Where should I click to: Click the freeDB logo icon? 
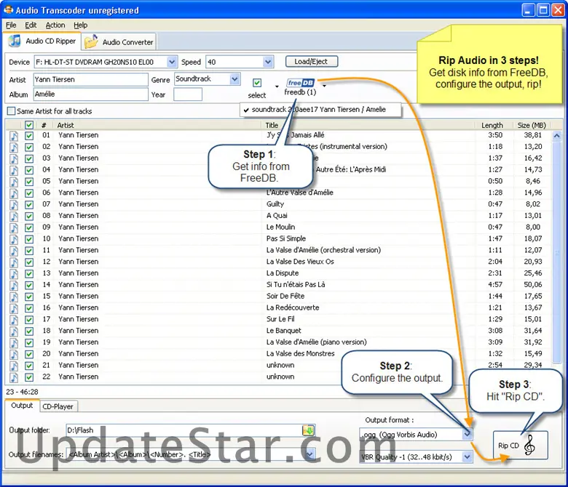click(300, 83)
